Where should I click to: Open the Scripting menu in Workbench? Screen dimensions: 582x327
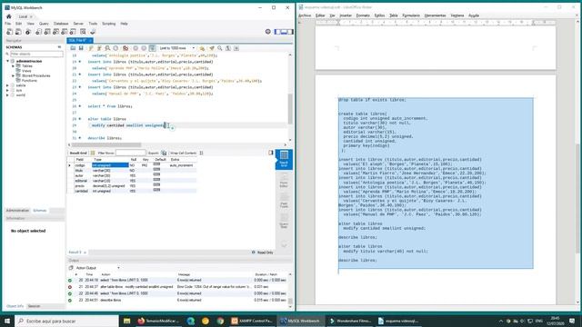pyautogui.click(x=109, y=24)
